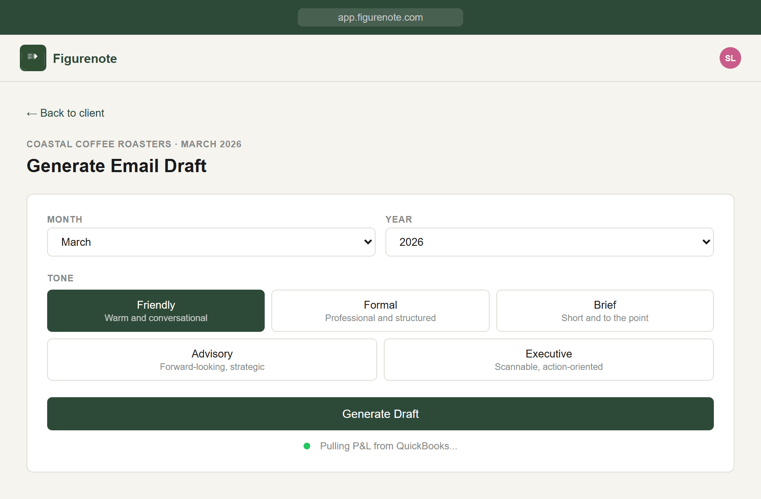The image size is (761, 499).
Task: Open the Year dropdown showing 2026
Action: click(549, 242)
